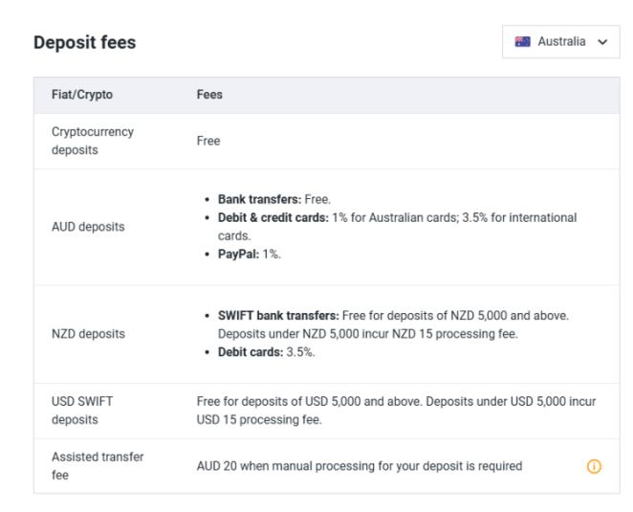Click the AUD 'Debit & credit cards' bullet
This screenshot has height=512, width=633.
[x=397, y=227]
